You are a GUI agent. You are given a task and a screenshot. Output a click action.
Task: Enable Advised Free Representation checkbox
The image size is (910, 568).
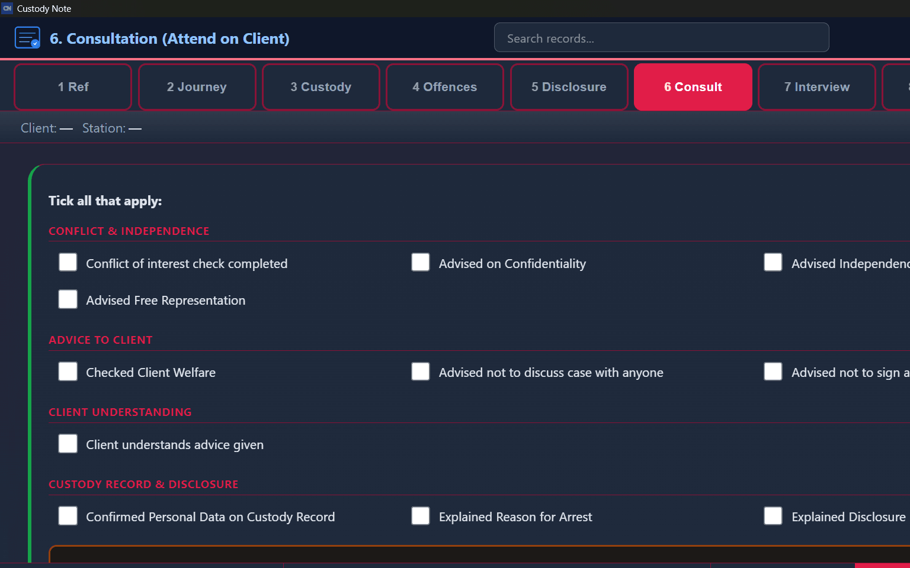coord(68,299)
